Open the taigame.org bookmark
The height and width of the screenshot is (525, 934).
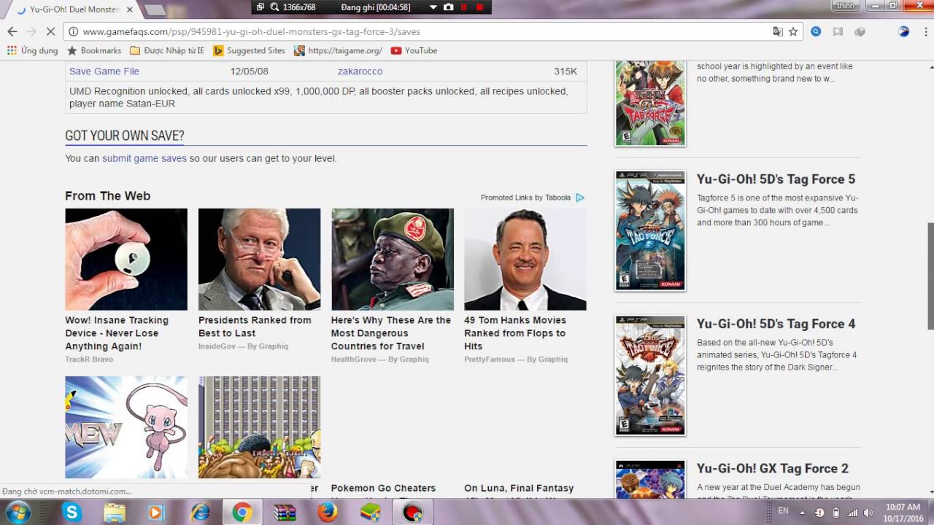point(338,50)
